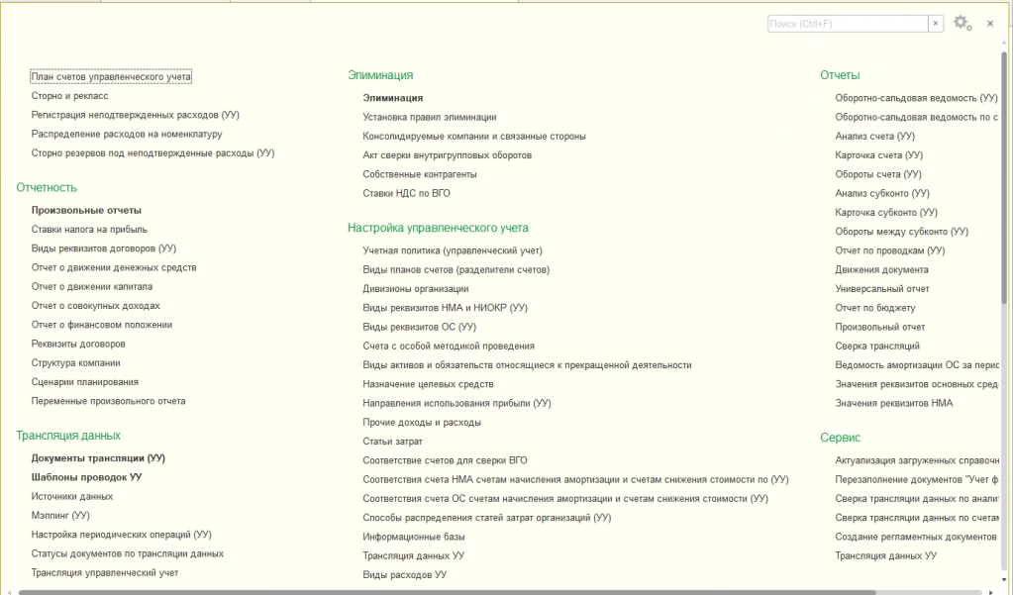The height and width of the screenshot is (595, 1013).
Task: Open Настройка периодических операций (УУ)
Action: click(x=122, y=535)
